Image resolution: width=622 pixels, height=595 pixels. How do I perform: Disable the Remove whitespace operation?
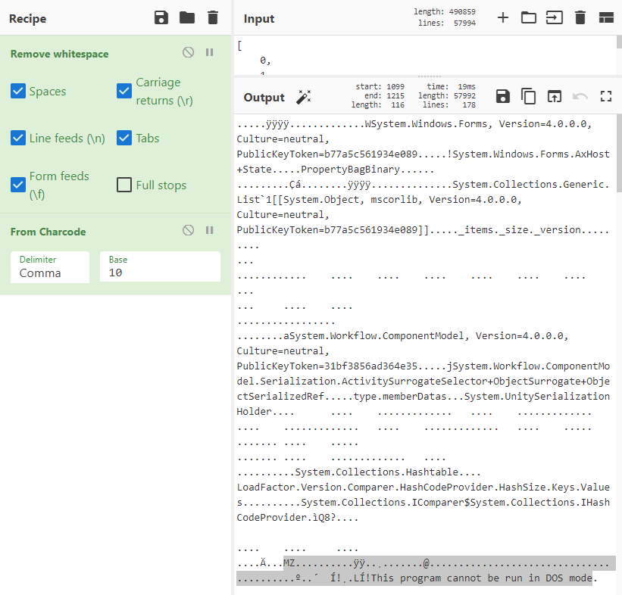189,52
